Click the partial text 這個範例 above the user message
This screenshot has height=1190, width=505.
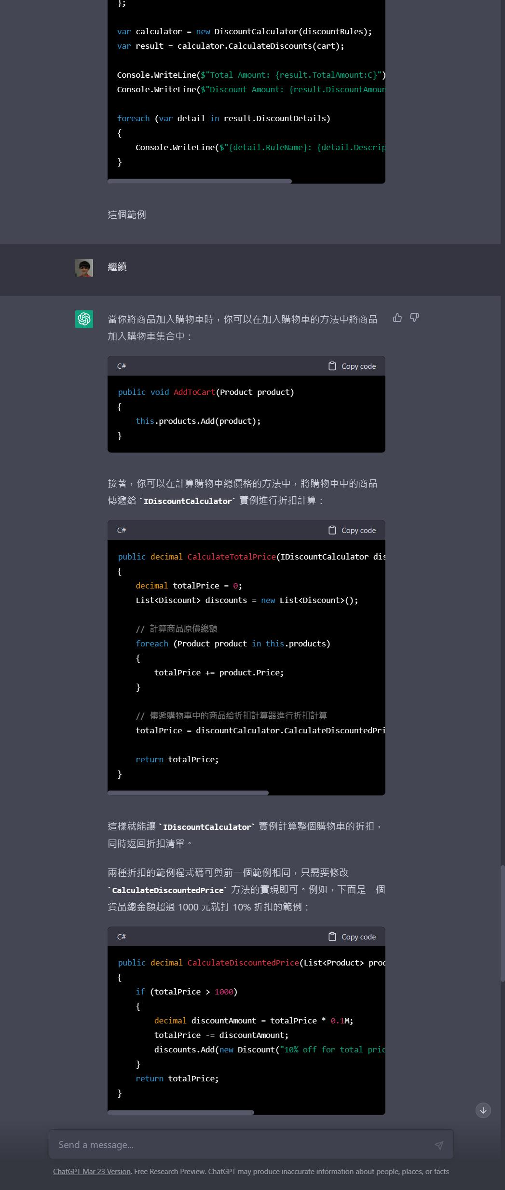[127, 215]
